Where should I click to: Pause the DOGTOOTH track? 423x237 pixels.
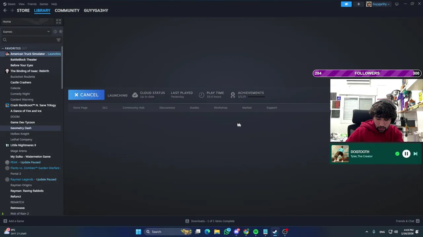coord(406,154)
